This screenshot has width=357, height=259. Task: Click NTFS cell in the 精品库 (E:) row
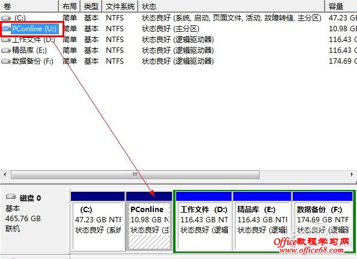[x=115, y=50]
